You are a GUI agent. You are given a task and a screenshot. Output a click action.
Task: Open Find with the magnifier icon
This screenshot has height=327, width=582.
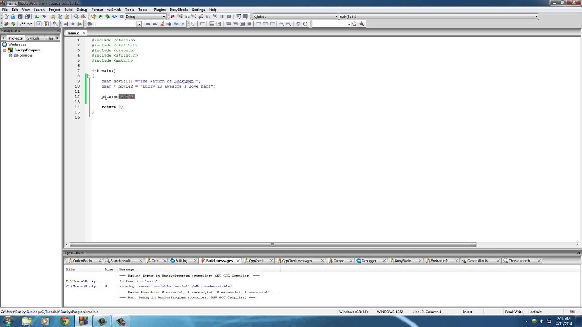pos(76,17)
